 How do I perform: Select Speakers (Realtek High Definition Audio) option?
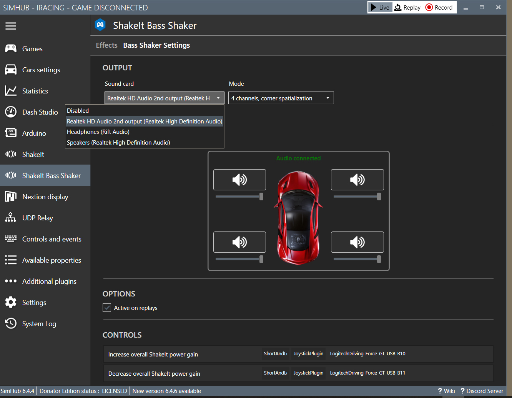[145, 143]
